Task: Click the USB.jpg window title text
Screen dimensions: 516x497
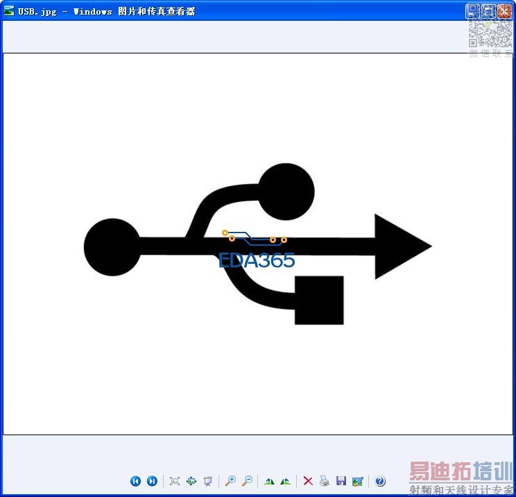Action: (107, 12)
